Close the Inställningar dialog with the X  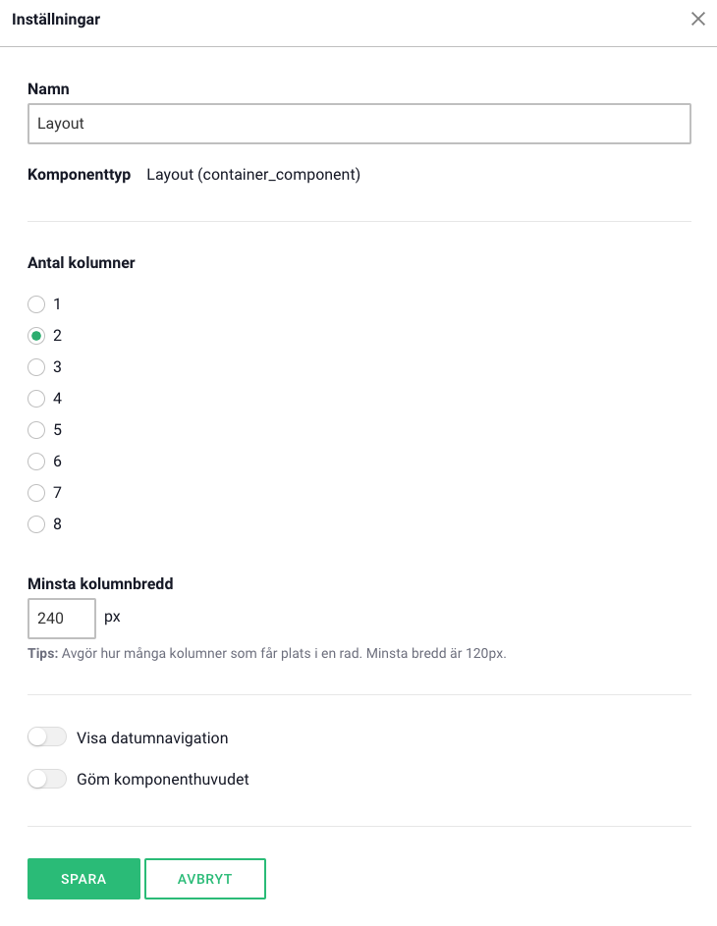coord(698,19)
